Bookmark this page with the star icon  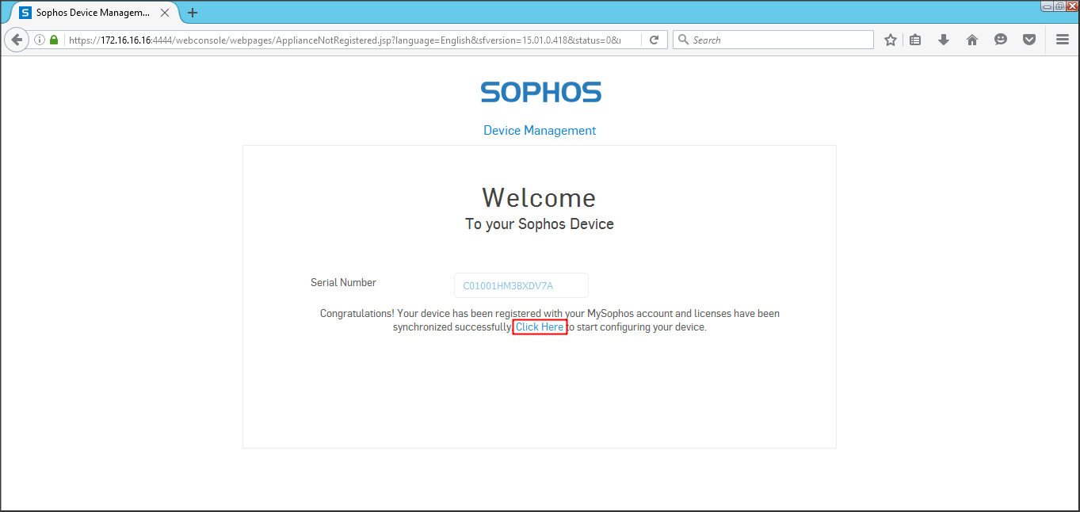point(891,40)
